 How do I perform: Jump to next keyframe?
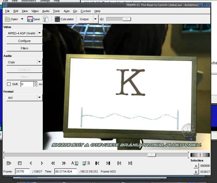coord(64,163)
